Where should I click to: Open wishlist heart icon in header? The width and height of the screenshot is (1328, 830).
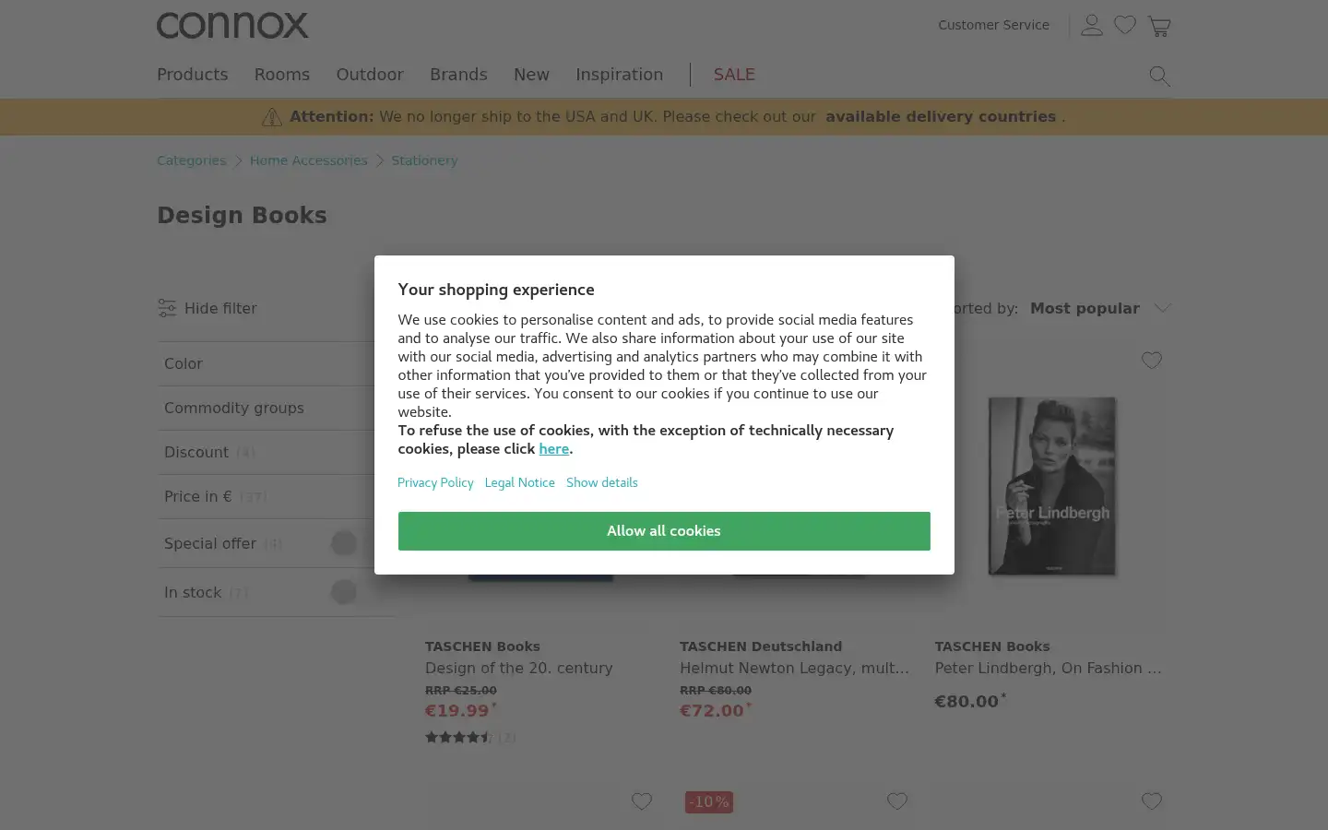click(1125, 25)
